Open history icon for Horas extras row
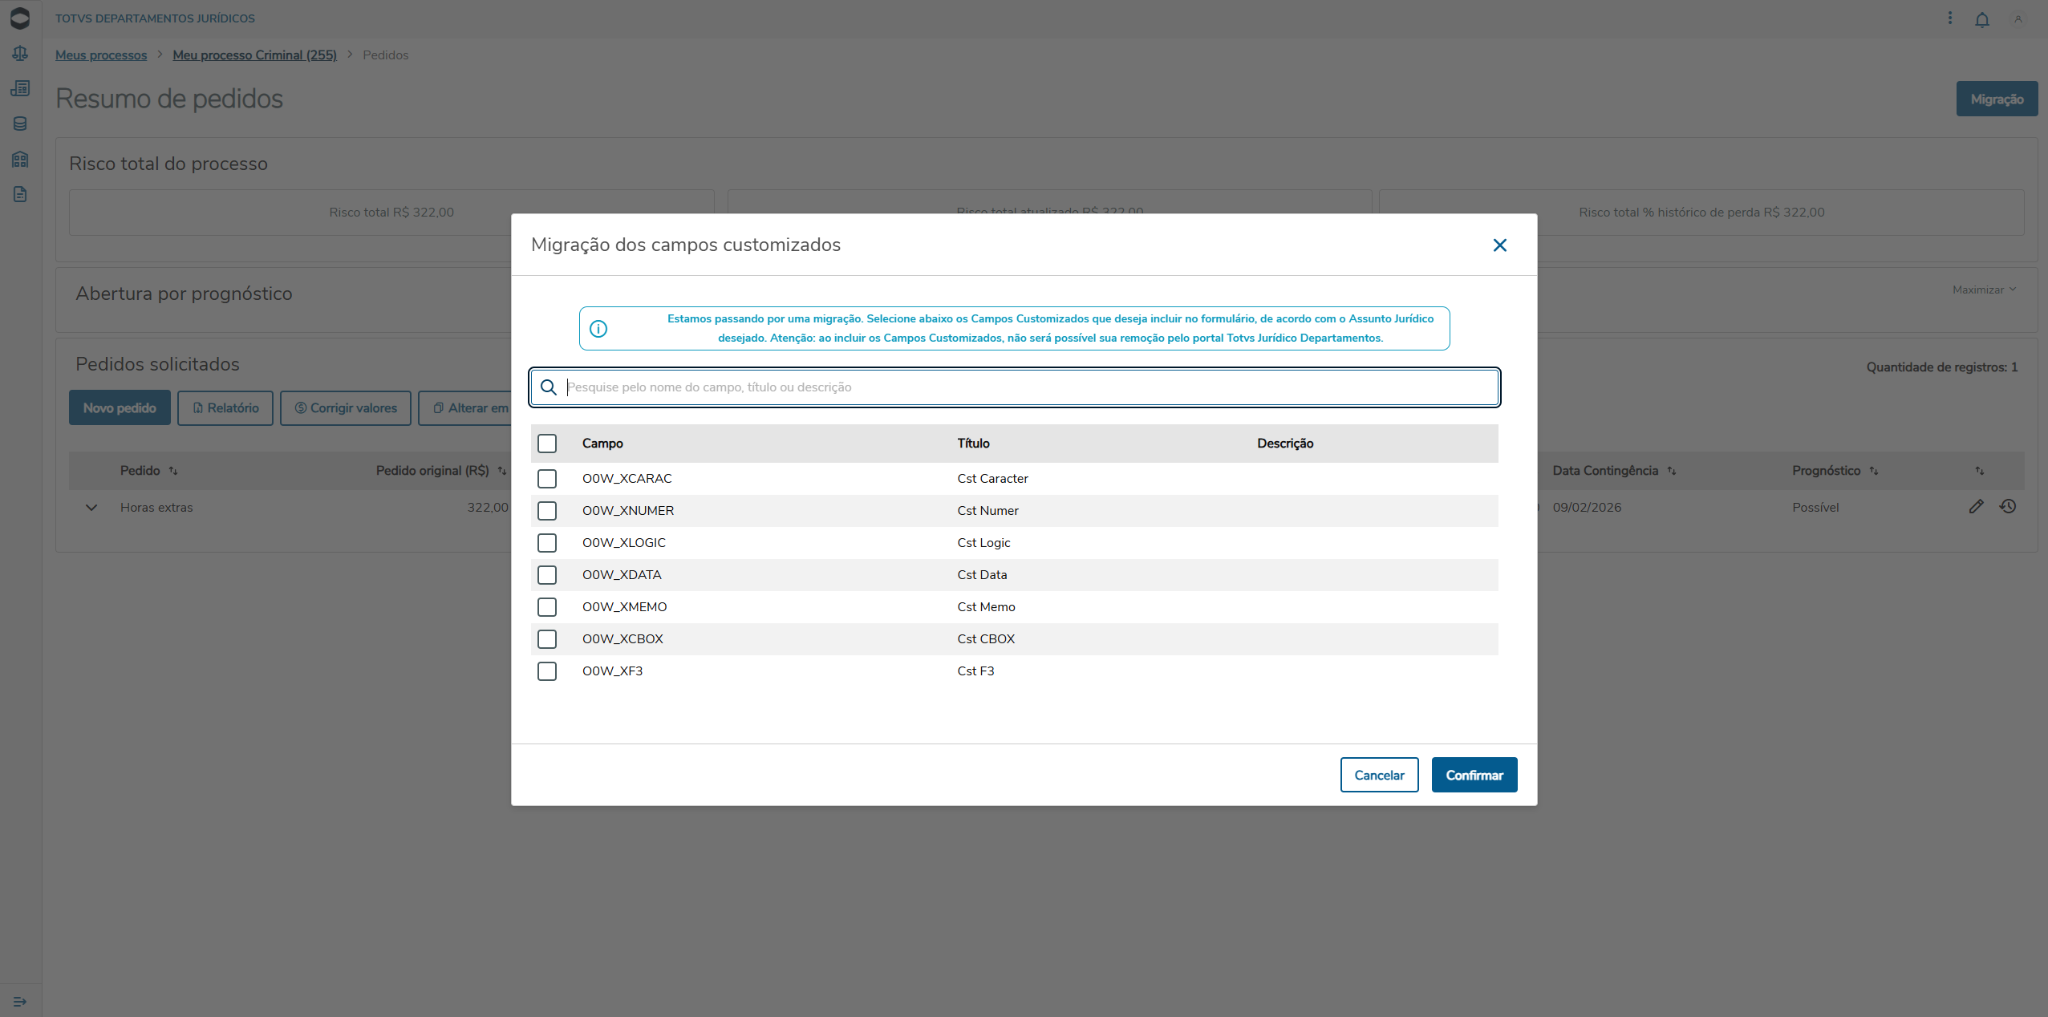 2007,506
